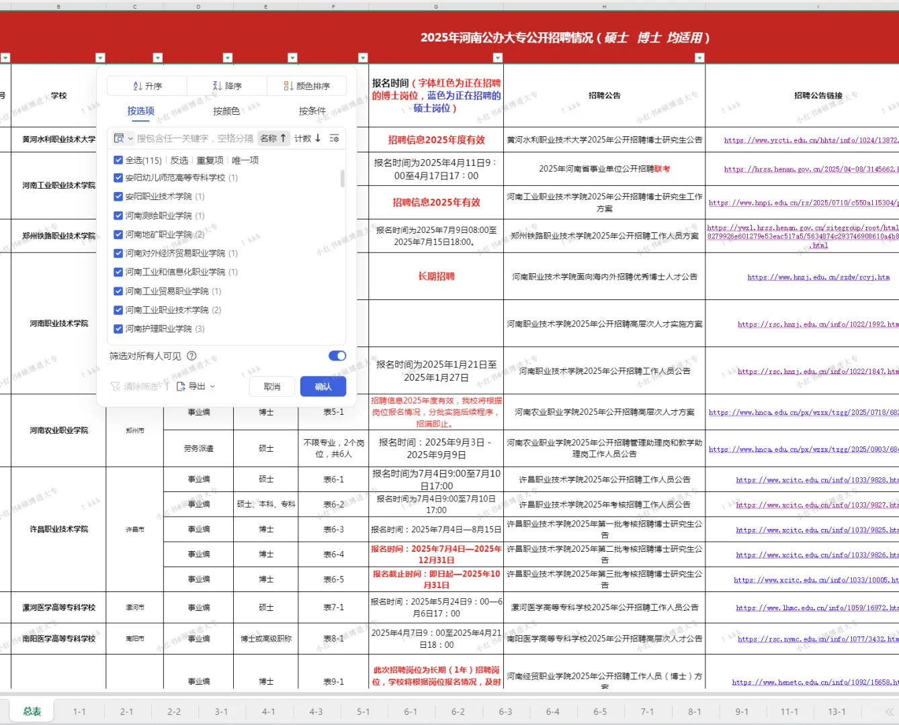Select the 表6-4 cell
The image size is (899, 725).
click(x=333, y=554)
